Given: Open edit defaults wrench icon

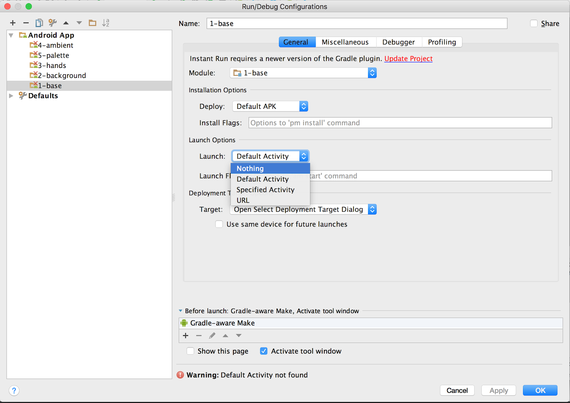Looking at the screenshot, I should [53, 23].
